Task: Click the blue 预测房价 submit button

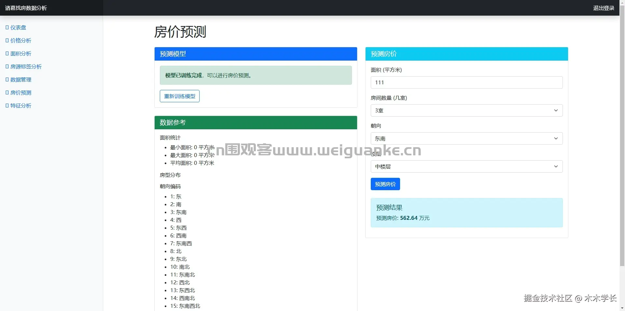Action: (x=385, y=184)
